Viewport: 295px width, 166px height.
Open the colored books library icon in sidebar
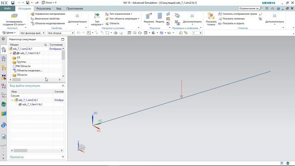pos(4,113)
